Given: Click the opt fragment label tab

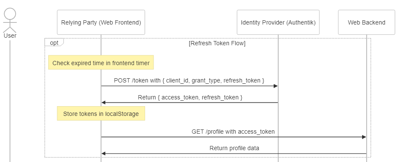Looking at the screenshot, I should pos(54,42).
